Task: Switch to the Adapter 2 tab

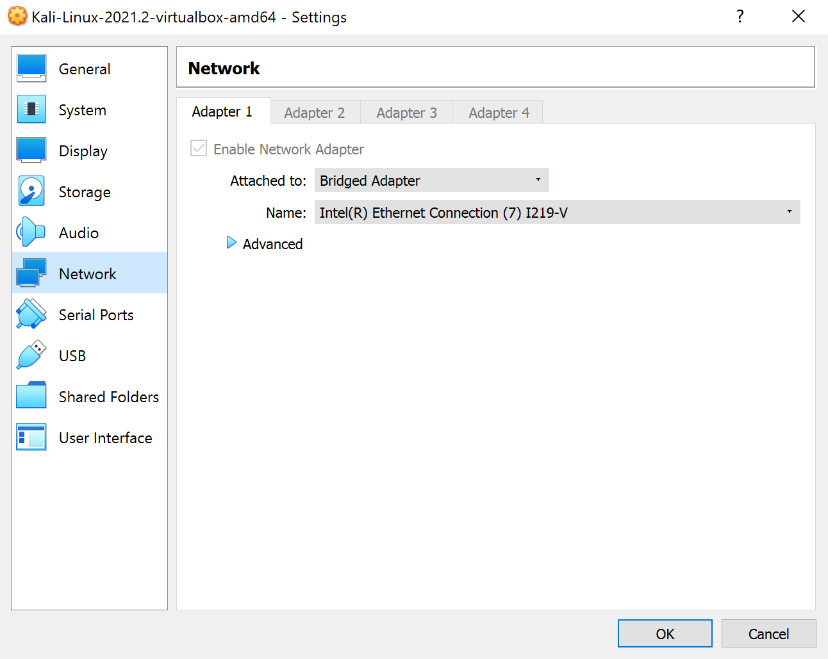Action: pyautogui.click(x=315, y=113)
